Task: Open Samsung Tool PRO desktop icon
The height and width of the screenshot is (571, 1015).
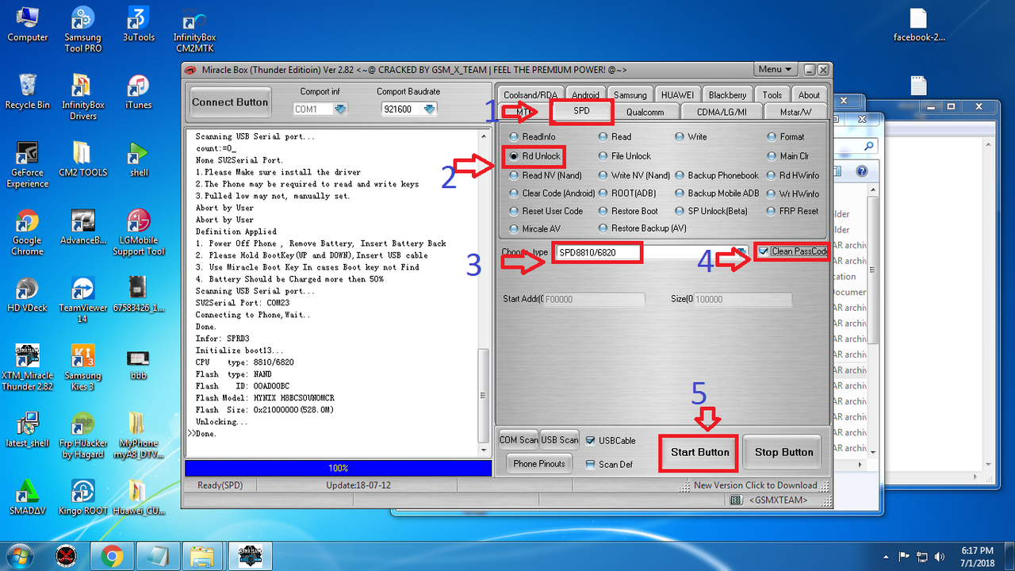Action: click(x=82, y=29)
